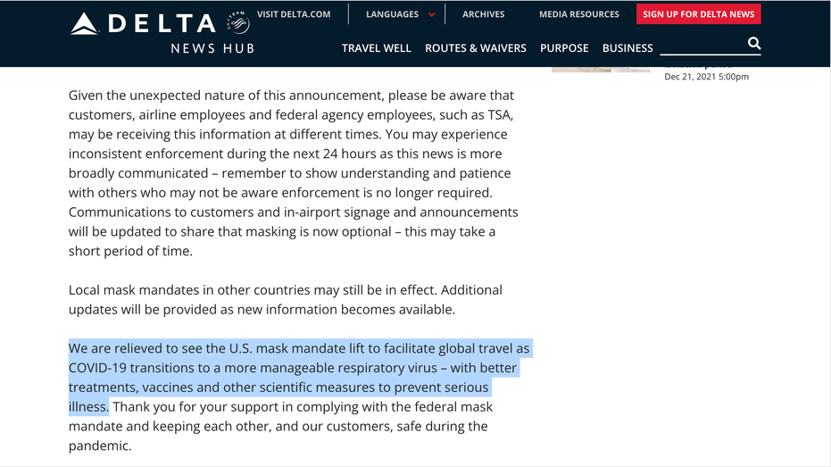The height and width of the screenshot is (467, 831).
Task: Click the DELTA wordmark in the header
Action: (162, 24)
